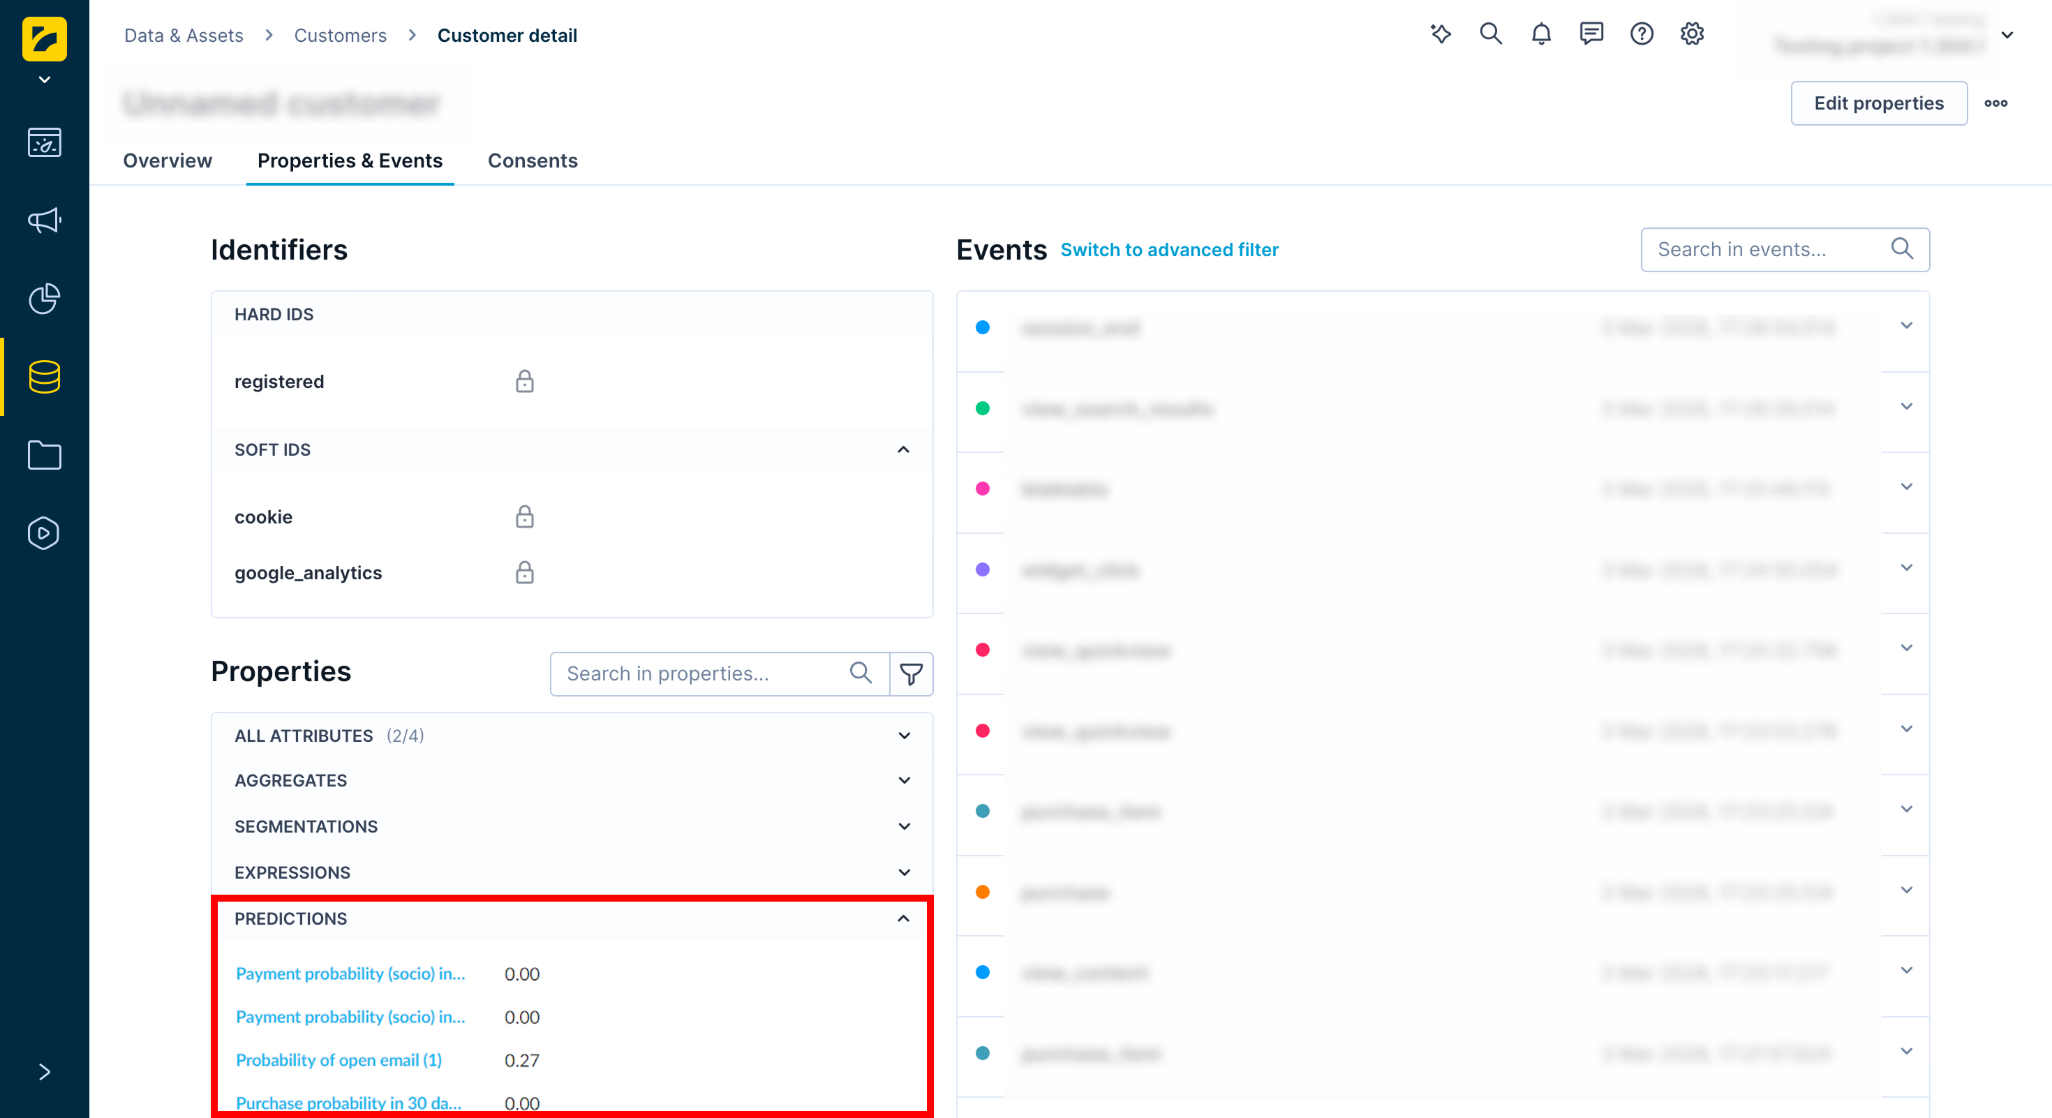Click the lock icon beside registered
The width and height of the screenshot is (2052, 1118).
click(x=524, y=382)
